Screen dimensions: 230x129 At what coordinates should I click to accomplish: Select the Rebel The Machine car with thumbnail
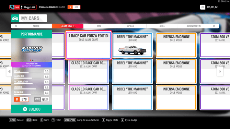132,45
